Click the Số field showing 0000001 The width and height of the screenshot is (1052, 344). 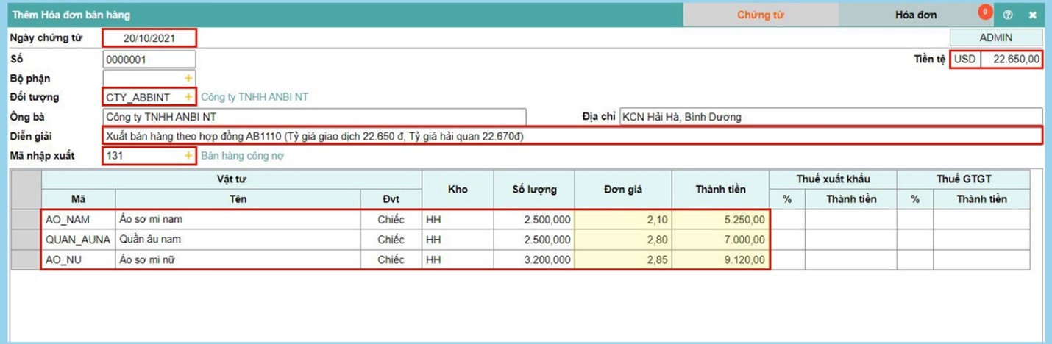pyautogui.click(x=149, y=59)
